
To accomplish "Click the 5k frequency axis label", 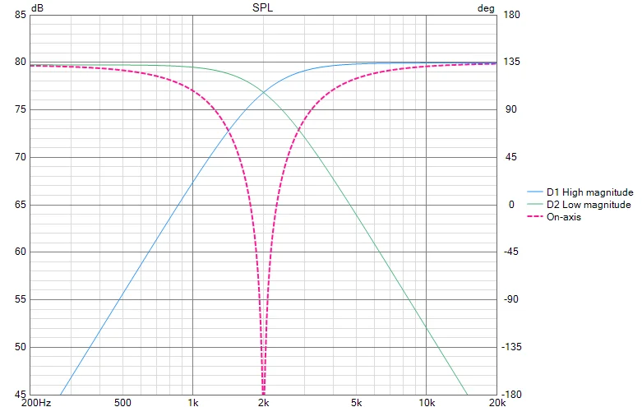I will tap(356, 402).
